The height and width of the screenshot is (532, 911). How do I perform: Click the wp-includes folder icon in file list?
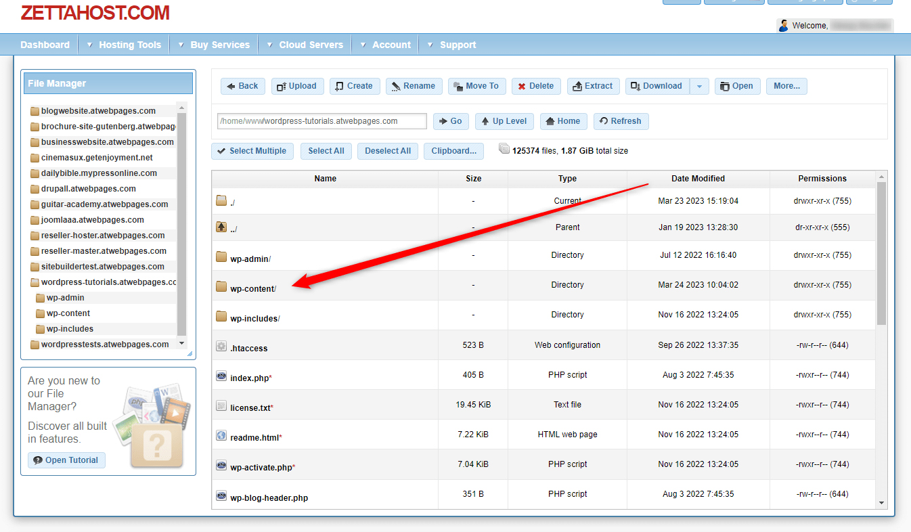click(221, 316)
